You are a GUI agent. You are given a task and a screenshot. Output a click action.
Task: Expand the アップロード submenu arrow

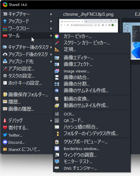[x=51, y=21]
